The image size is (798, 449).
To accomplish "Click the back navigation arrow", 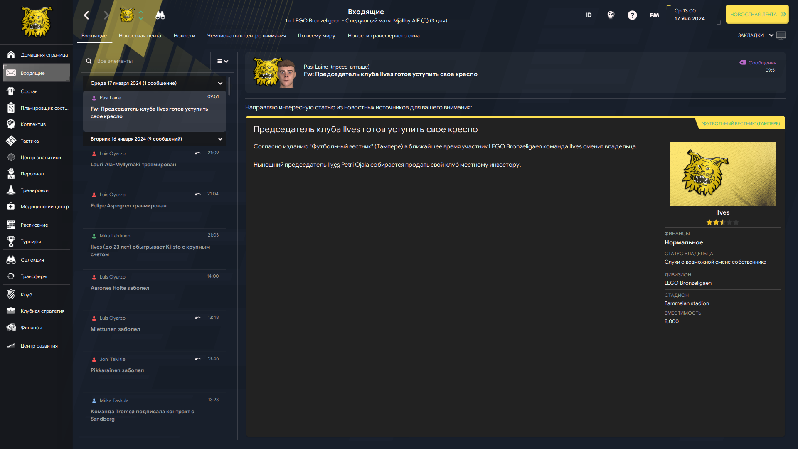I will (86, 15).
